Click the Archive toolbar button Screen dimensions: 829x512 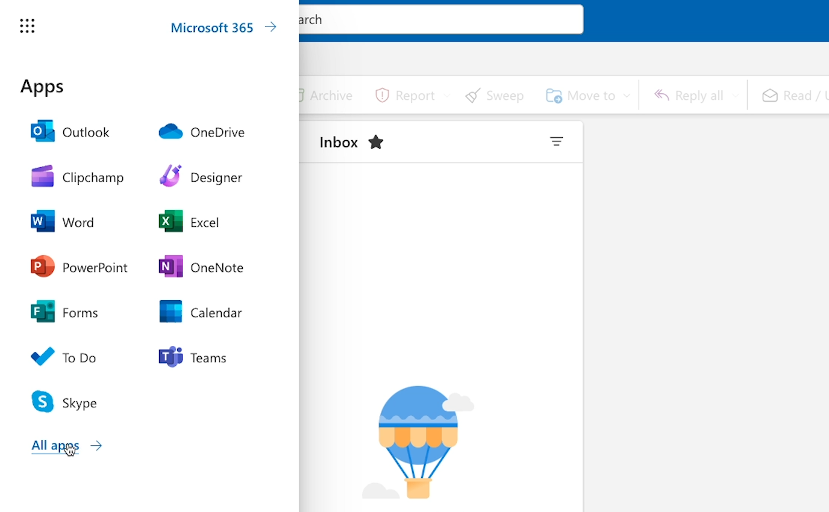tap(325, 96)
